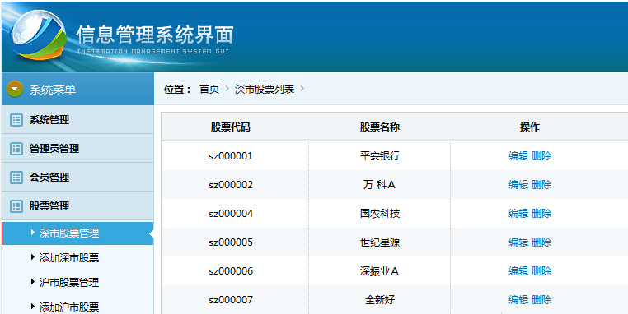Viewport: 628px width, 314px height.
Task: Expand the 管理员管理 sidebar section
Action: point(77,149)
